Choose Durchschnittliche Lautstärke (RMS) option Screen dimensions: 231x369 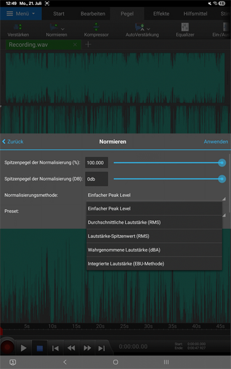point(154,223)
